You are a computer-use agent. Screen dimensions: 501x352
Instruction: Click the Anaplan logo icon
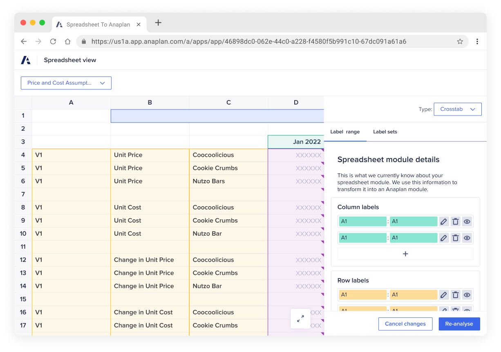coord(26,60)
